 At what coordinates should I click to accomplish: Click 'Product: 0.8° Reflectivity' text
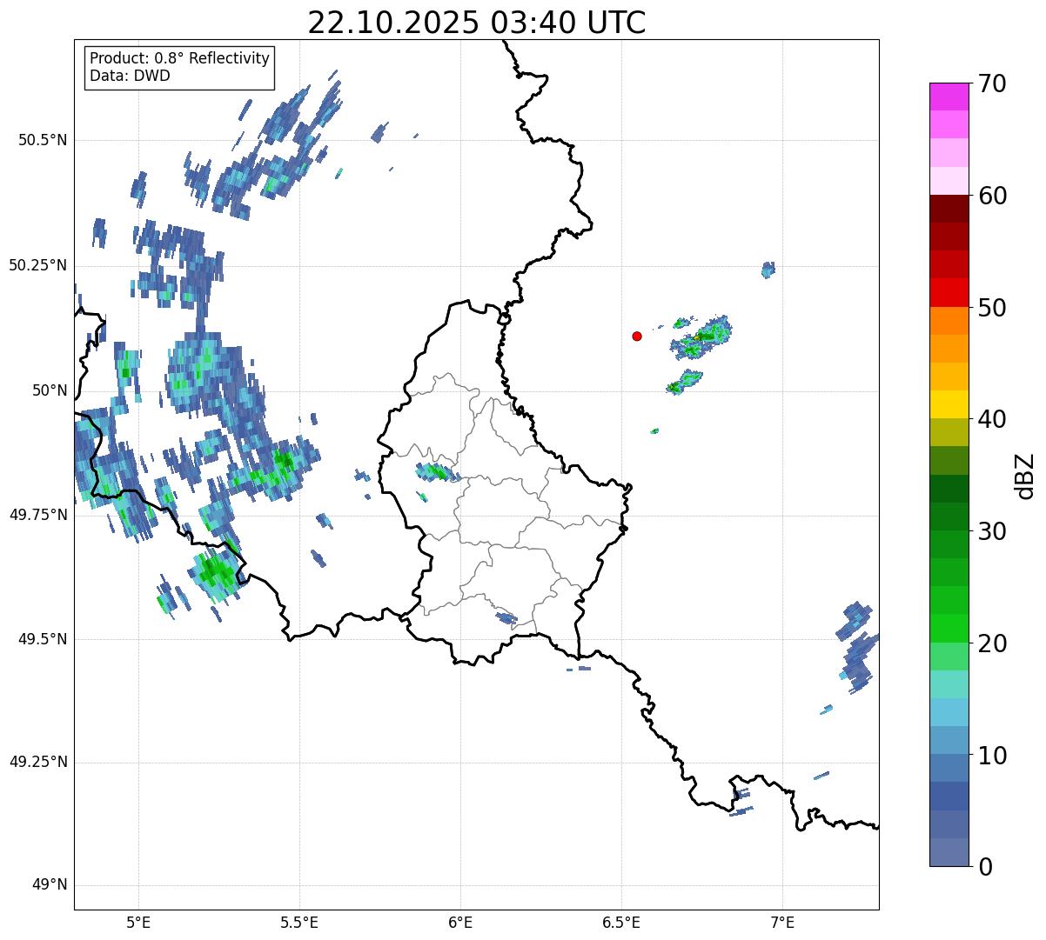(x=180, y=58)
